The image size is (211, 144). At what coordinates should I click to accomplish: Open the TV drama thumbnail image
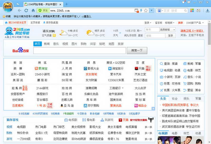[x=169, y=140]
